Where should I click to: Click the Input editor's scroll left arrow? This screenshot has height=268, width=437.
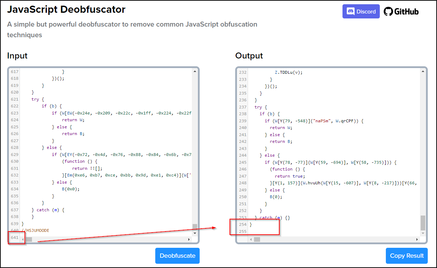[23, 240]
